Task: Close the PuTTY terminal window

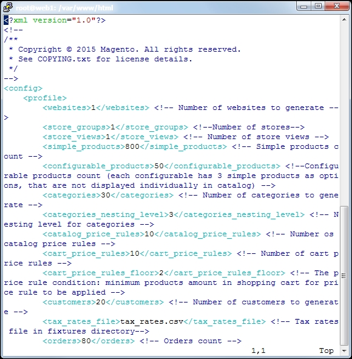Action: coord(337,6)
